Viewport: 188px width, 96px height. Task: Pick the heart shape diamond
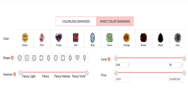[x=77, y=58]
